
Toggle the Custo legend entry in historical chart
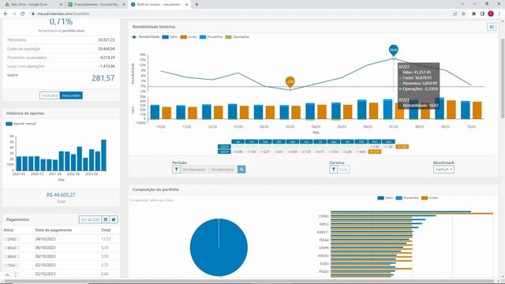point(189,37)
